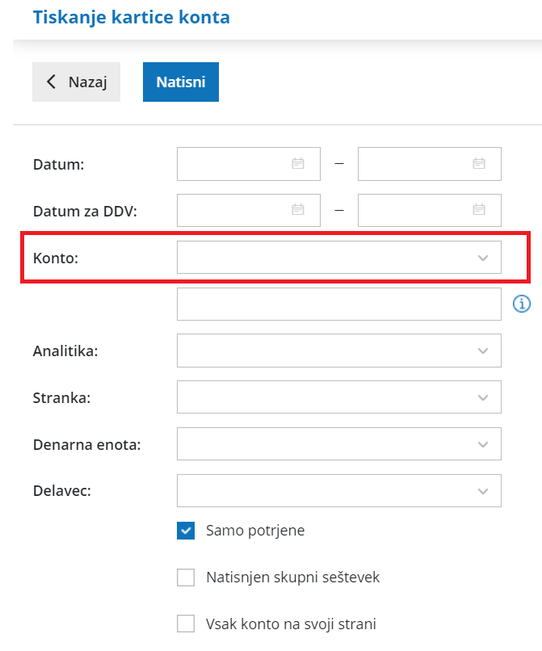Click the blue info icon

click(522, 304)
